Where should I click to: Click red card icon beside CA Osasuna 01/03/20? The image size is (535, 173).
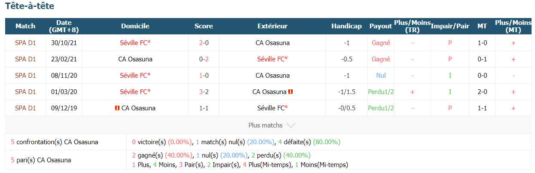coord(291,91)
